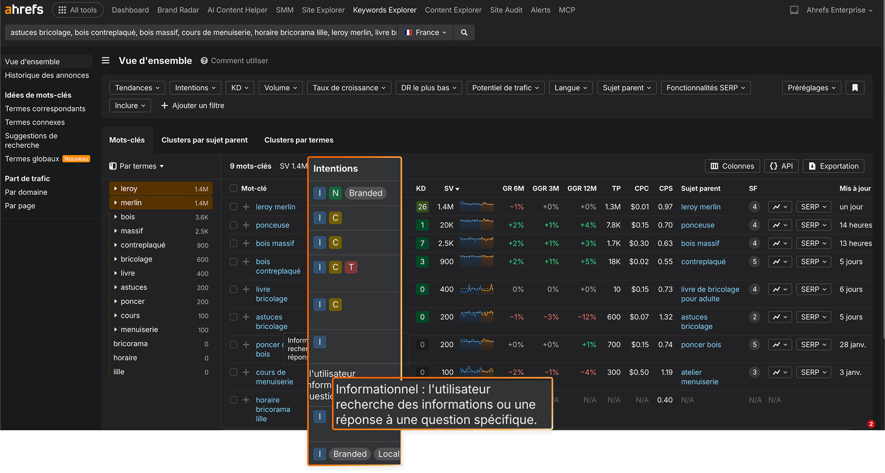885x473 pixels.
Task: Check the bois massif row checkbox
Action: 233,243
